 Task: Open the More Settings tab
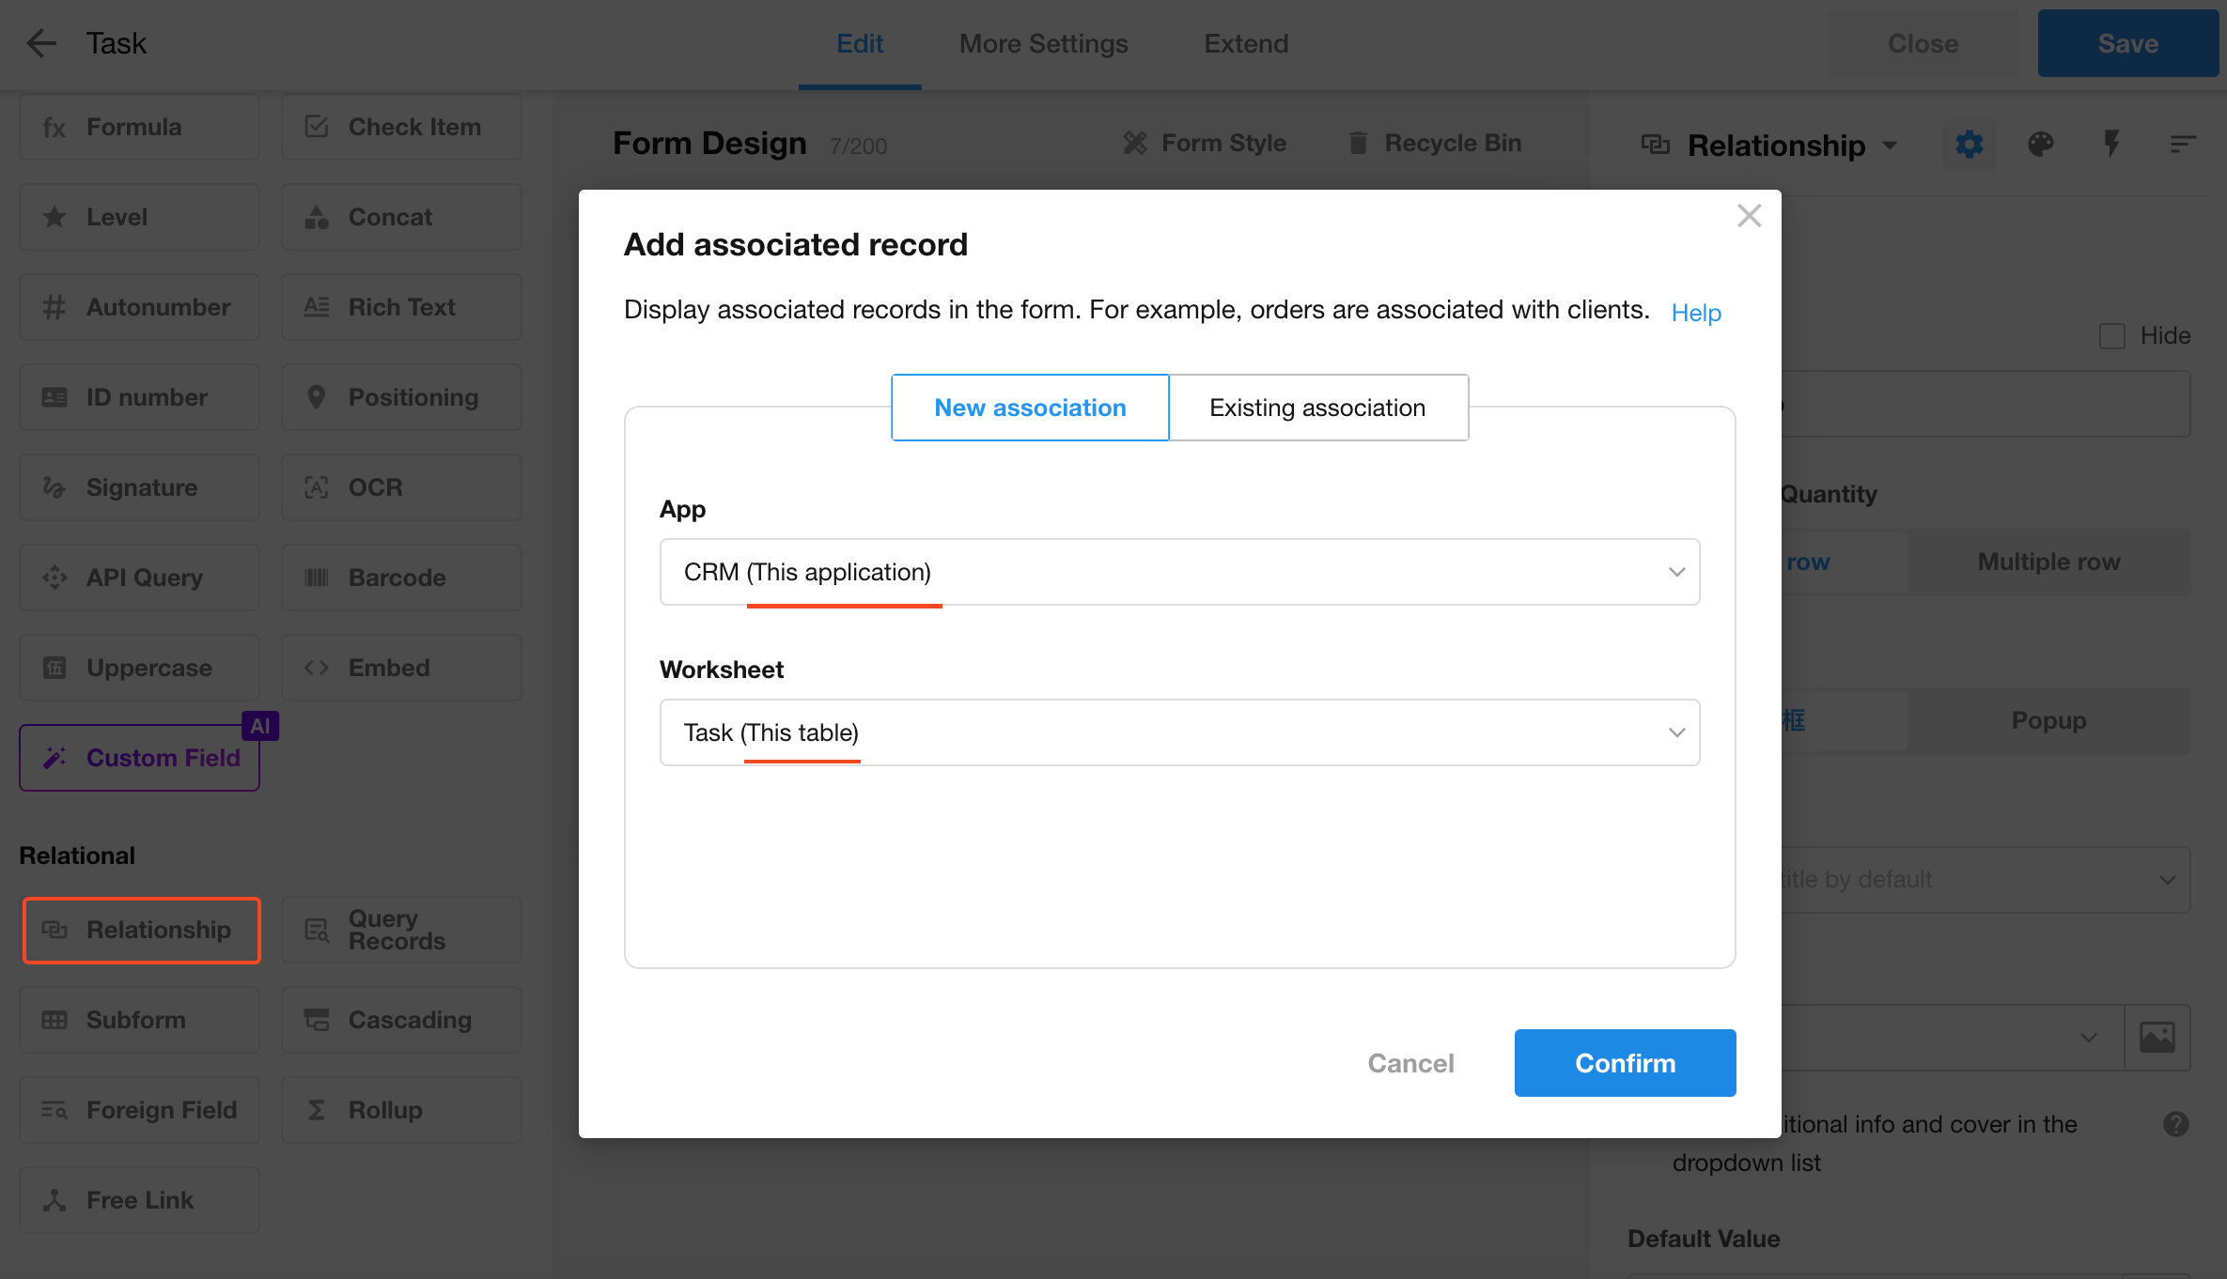click(1043, 43)
